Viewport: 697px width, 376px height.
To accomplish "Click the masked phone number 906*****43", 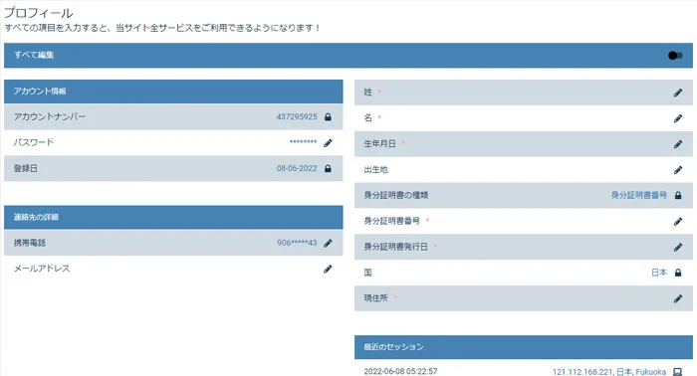I will pyautogui.click(x=297, y=243).
